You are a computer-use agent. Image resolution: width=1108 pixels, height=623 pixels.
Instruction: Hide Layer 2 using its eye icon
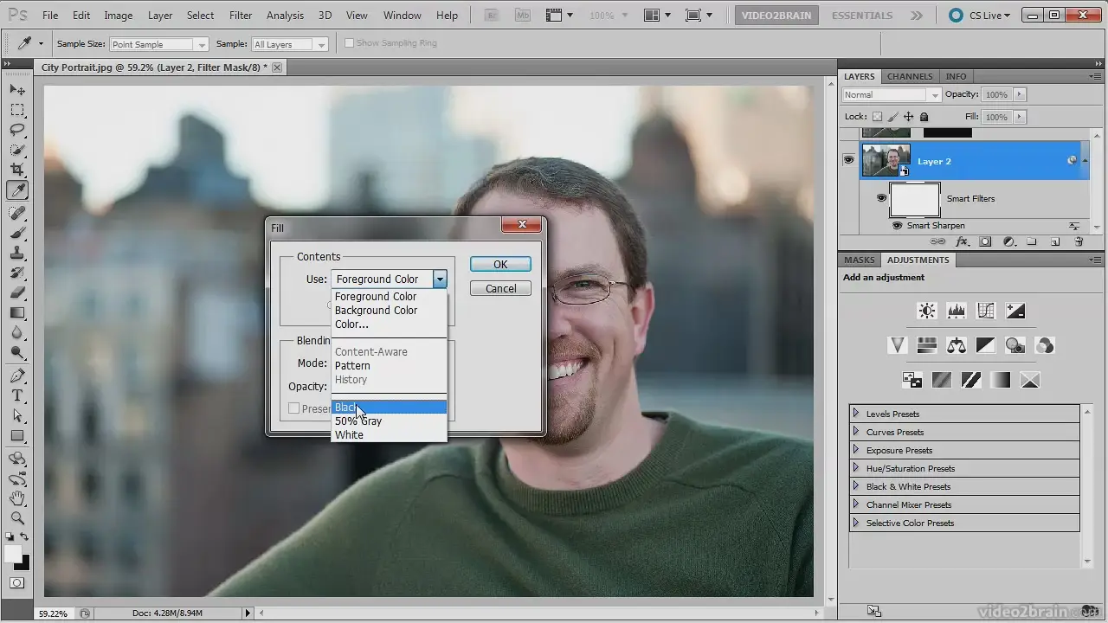(848, 160)
